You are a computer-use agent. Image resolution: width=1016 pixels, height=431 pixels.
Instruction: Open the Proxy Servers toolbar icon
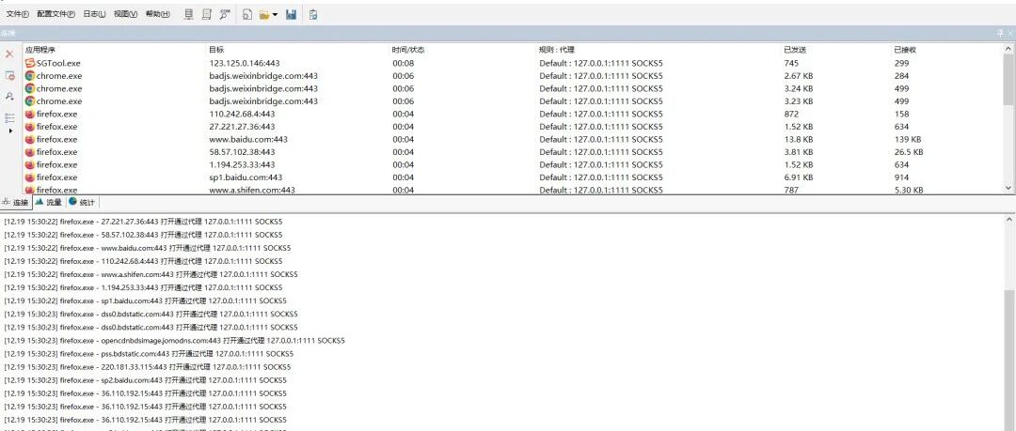point(188,14)
